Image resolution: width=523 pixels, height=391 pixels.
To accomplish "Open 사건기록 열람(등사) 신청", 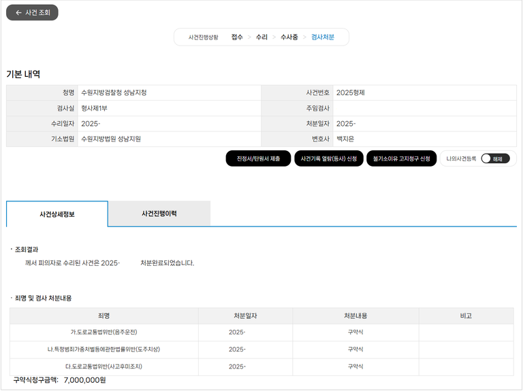I will tap(328, 158).
